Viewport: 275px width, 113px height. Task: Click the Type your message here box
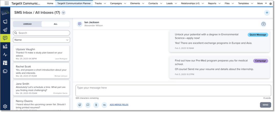tap(173, 90)
